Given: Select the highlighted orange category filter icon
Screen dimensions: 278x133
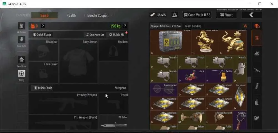Looking at the screenshot, I should [x=257, y=38].
